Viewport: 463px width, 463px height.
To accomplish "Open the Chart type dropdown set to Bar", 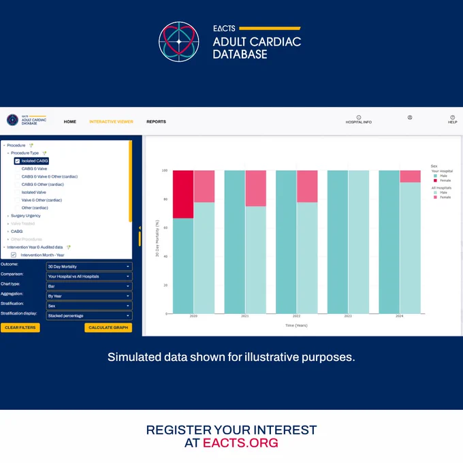I will 89,286.
